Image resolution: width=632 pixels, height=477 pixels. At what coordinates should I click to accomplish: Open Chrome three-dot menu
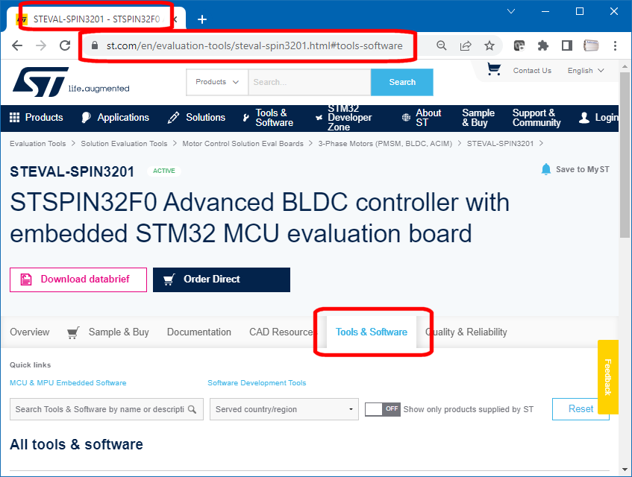point(615,45)
